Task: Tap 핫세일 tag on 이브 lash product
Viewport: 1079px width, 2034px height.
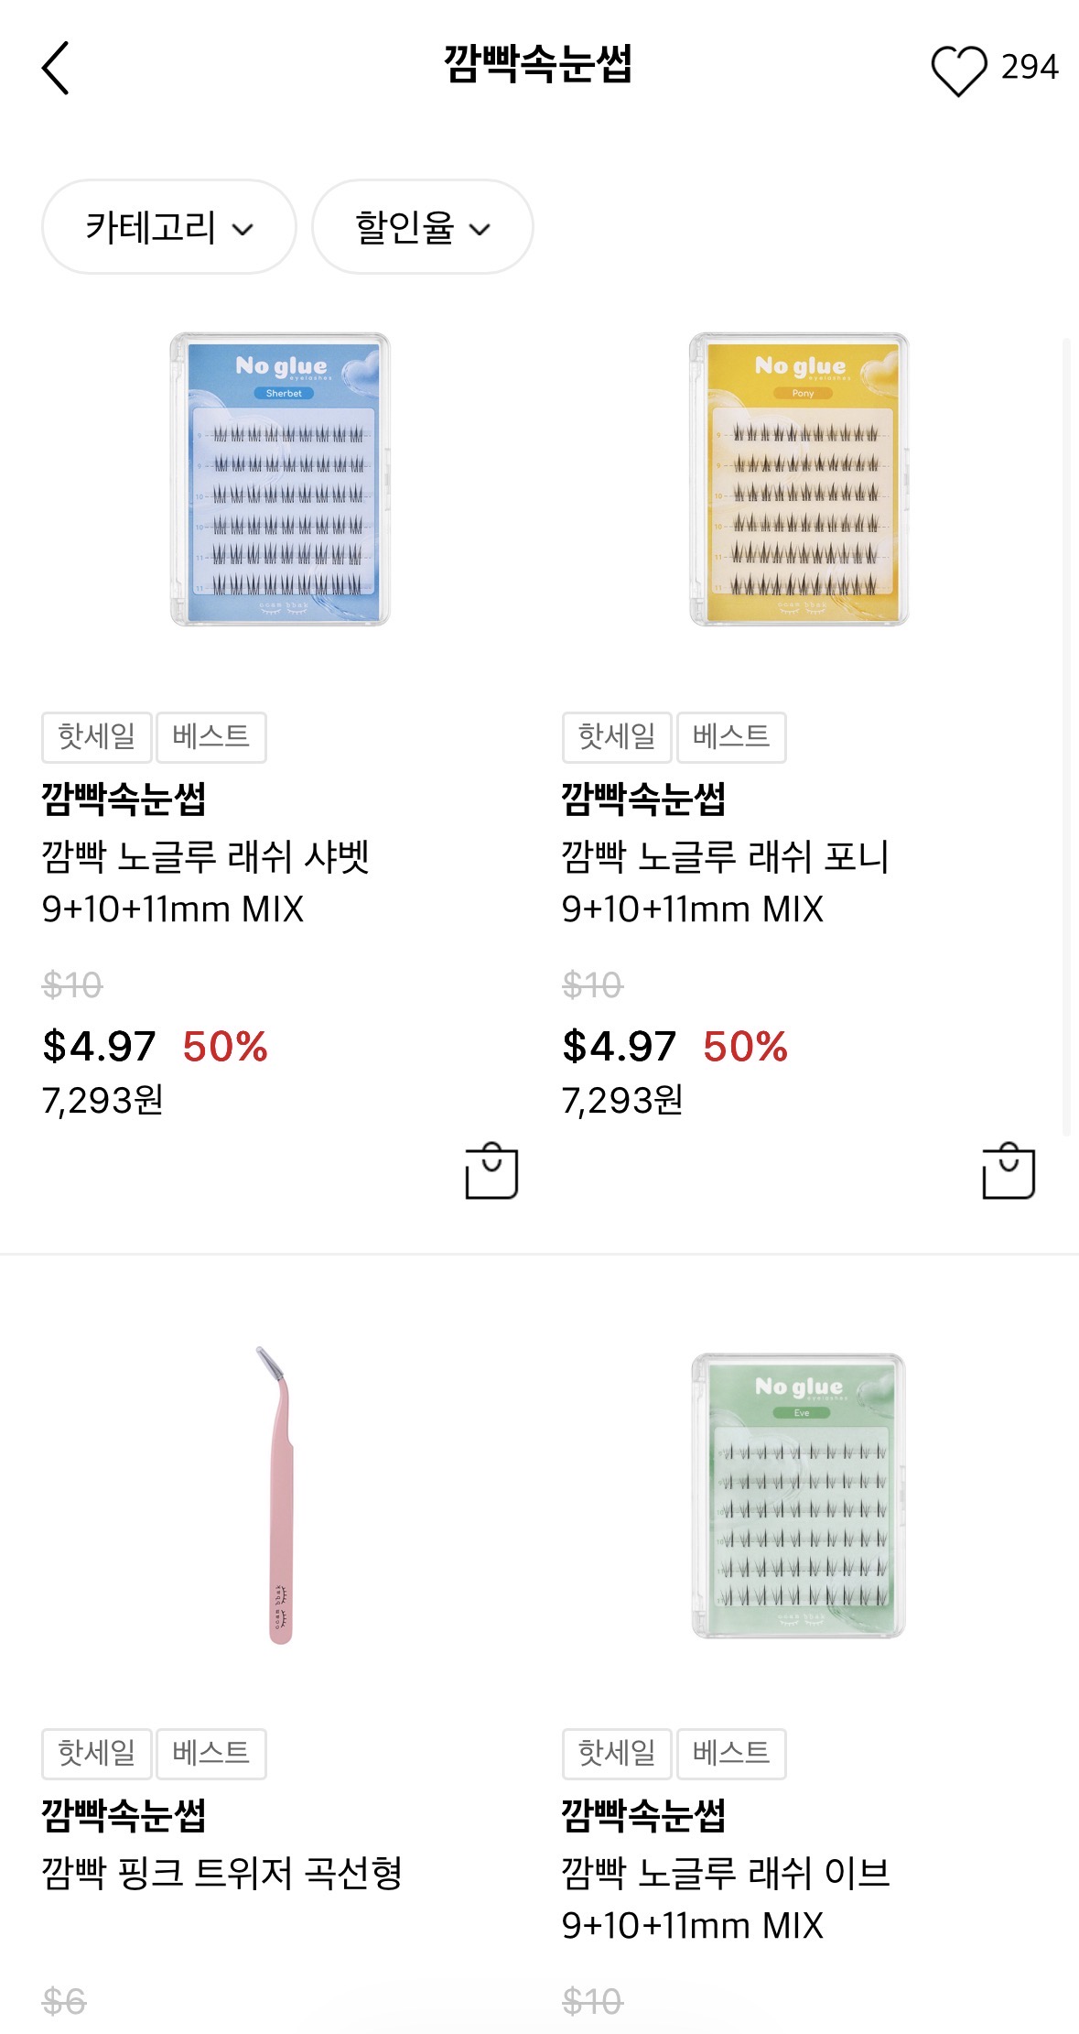Action: click(616, 1753)
